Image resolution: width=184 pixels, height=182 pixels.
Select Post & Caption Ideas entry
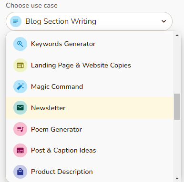click(89, 150)
